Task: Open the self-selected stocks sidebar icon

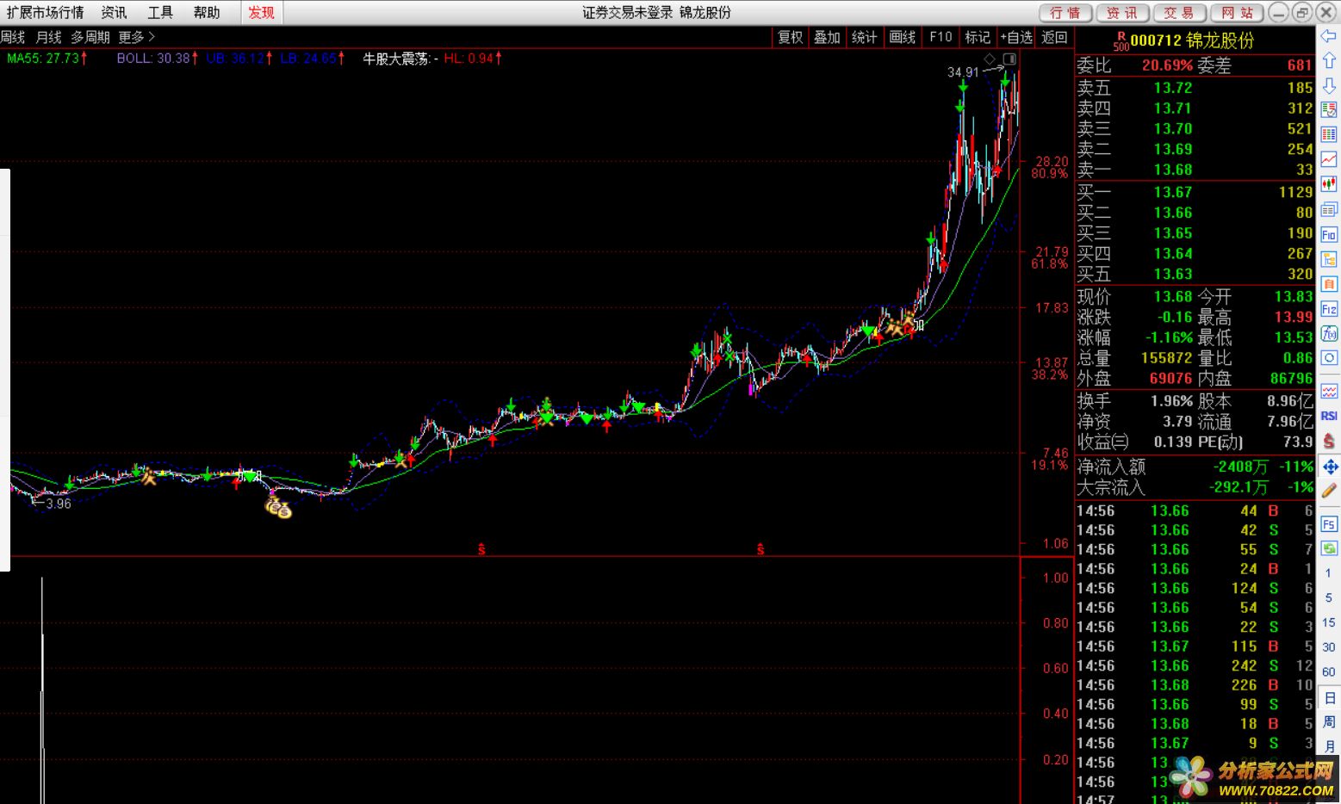Action: (1329, 284)
